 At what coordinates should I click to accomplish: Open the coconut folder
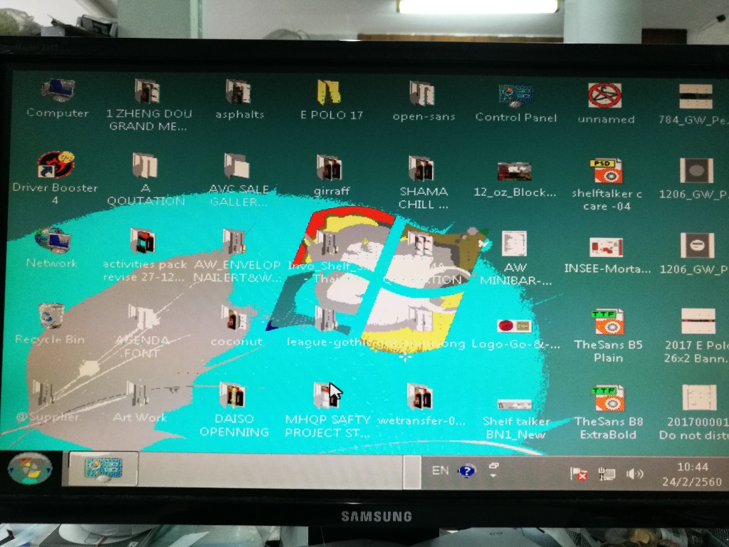click(234, 318)
